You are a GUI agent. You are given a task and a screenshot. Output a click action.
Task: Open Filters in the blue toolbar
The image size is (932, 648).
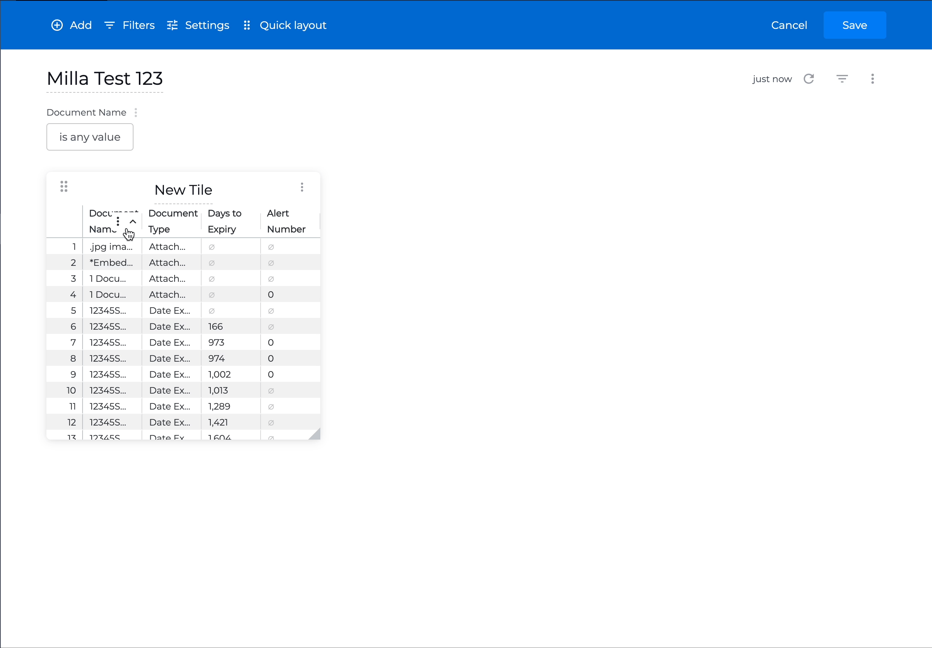tap(129, 25)
